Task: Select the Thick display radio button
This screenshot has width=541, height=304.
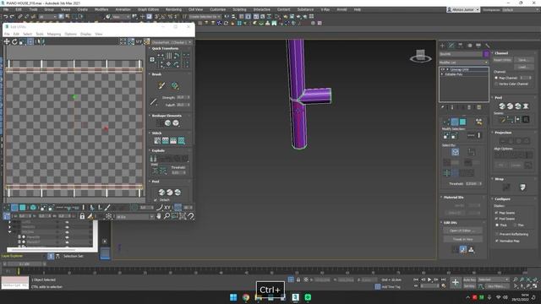Action: tap(497, 225)
